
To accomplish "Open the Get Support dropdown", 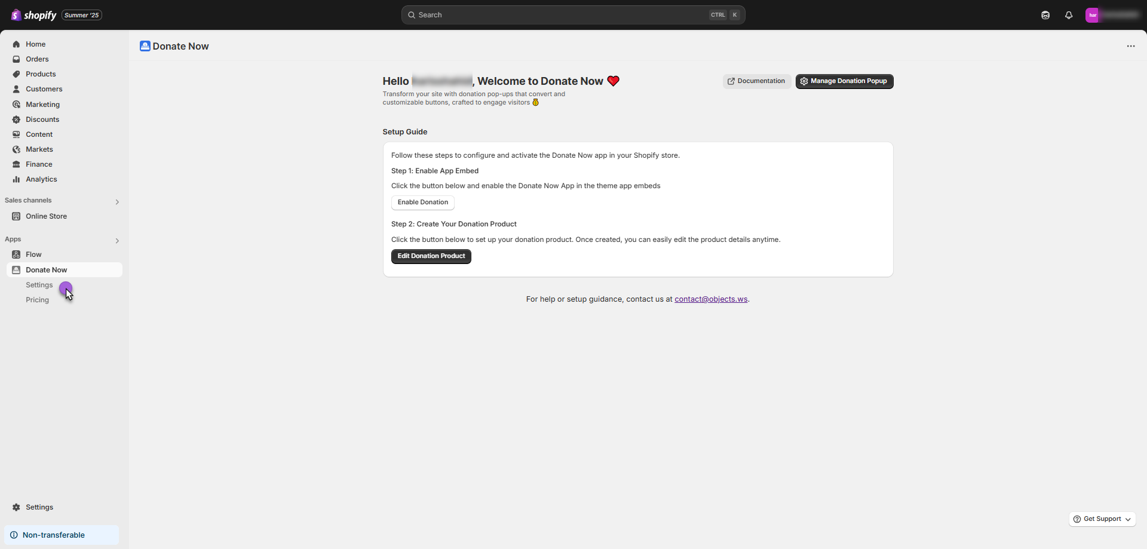I will 1102,519.
